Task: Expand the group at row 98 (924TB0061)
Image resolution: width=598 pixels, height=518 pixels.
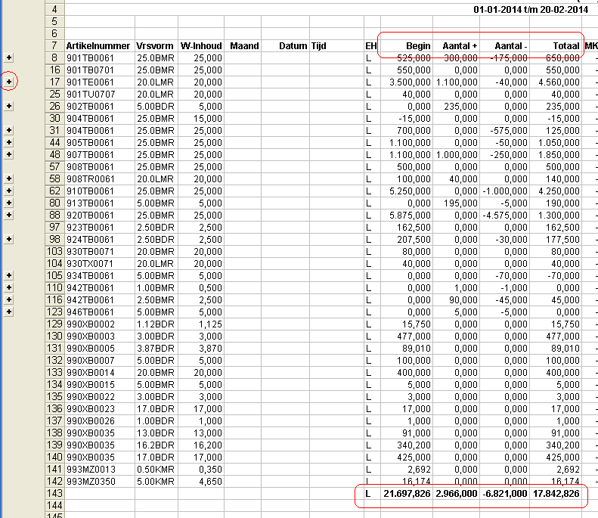Action: tap(9, 239)
